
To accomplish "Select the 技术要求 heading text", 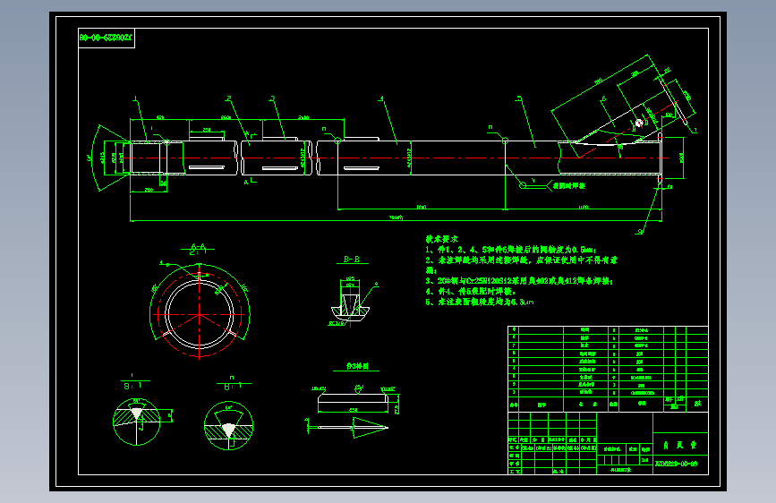I will point(442,239).
